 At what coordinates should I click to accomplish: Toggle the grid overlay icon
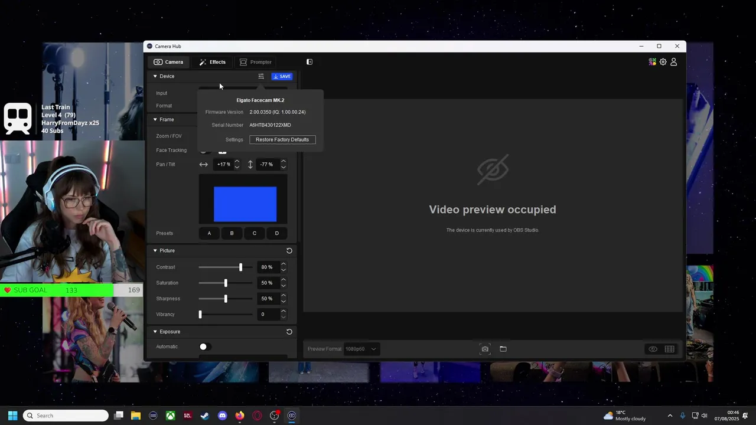coord(670,349)
